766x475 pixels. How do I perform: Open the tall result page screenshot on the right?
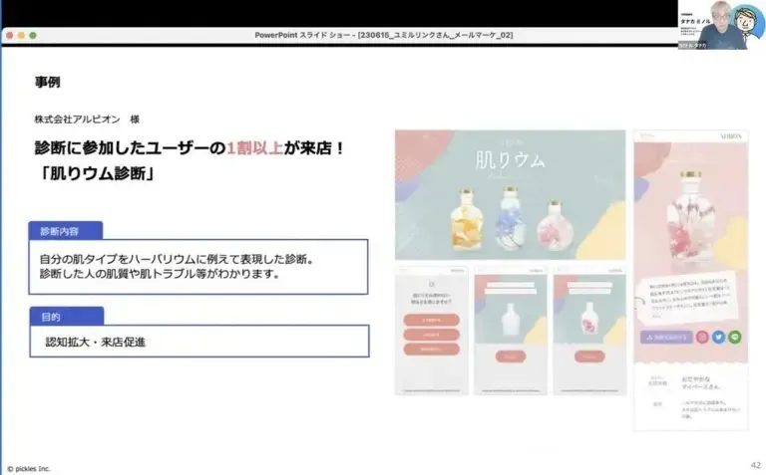[x=691, y=281]
